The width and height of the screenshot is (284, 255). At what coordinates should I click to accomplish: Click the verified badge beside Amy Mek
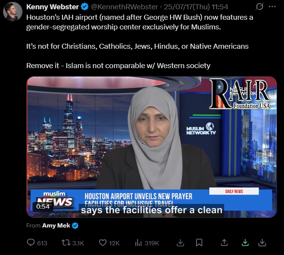click(x=75, y=226)
